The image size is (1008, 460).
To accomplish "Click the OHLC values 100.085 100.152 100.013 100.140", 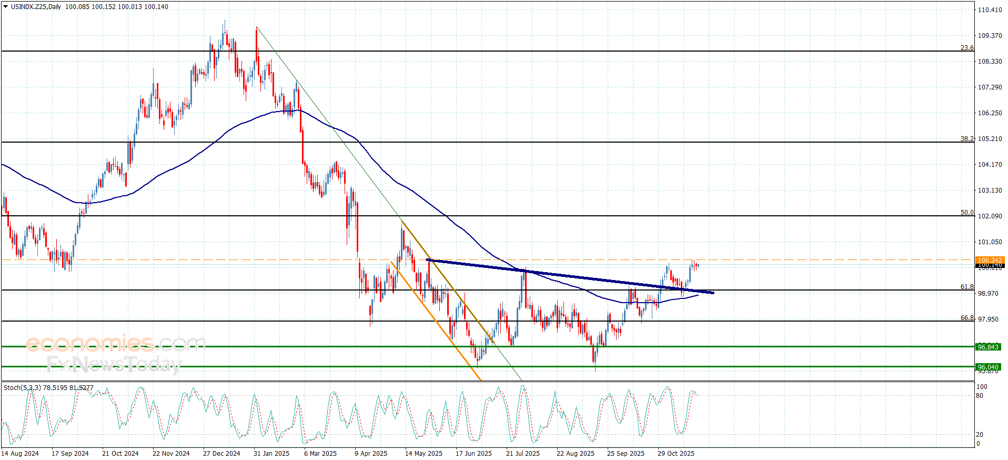I will pyautogui.click(x=117, y=7).
